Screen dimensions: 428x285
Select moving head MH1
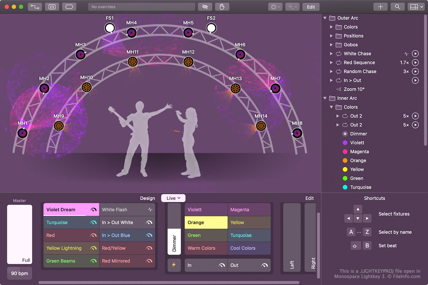22,133
